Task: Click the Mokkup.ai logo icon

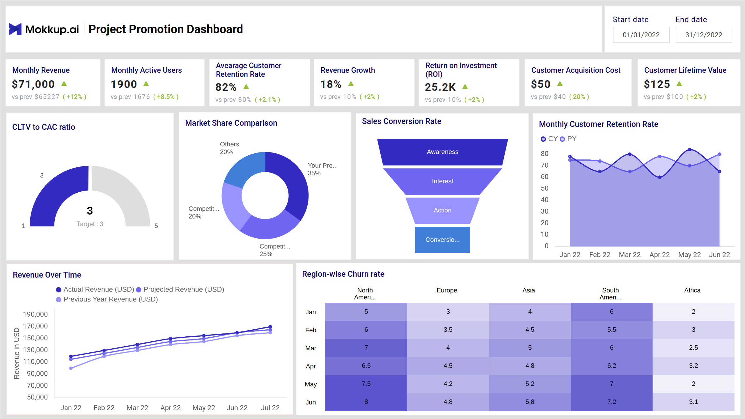Action: 15,29
